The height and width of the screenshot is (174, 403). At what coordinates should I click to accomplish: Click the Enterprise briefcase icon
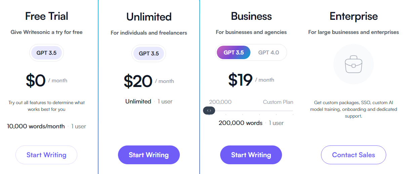353,64
